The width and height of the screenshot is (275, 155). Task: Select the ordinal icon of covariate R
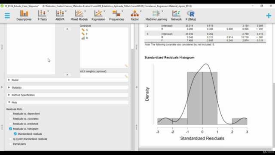coord(83,38)
